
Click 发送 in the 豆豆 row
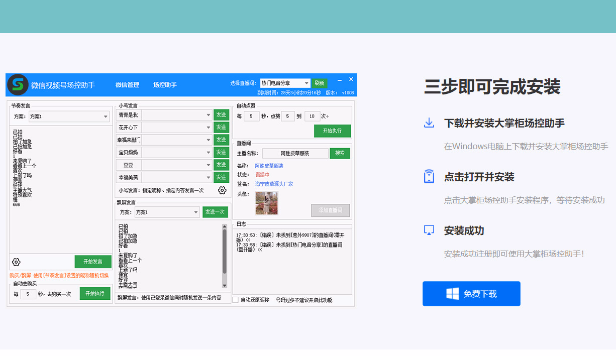pos(221,165)
